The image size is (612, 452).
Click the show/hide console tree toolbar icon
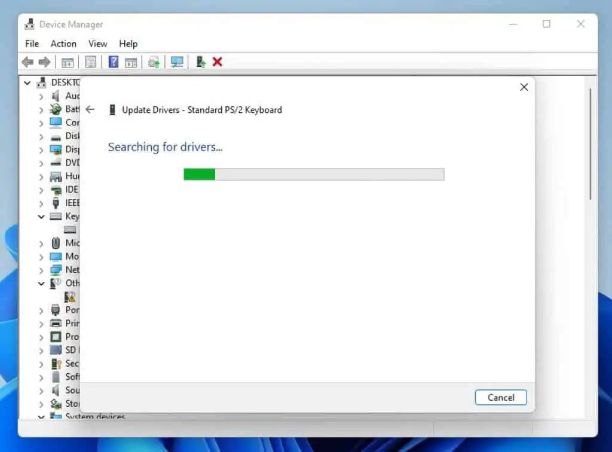pyautogui.click(x=68, y=62)
